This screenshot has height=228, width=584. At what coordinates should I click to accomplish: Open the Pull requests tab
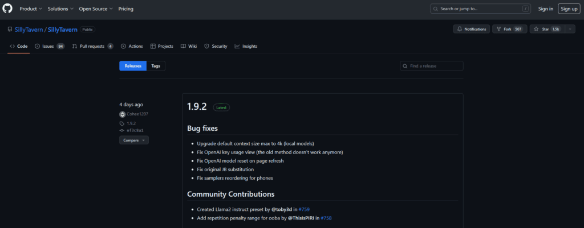[93, 46]
